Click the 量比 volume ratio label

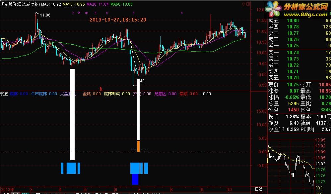[x=305, y=104]
